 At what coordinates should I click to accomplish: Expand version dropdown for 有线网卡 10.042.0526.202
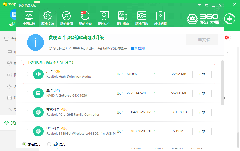tap(154, 112)
